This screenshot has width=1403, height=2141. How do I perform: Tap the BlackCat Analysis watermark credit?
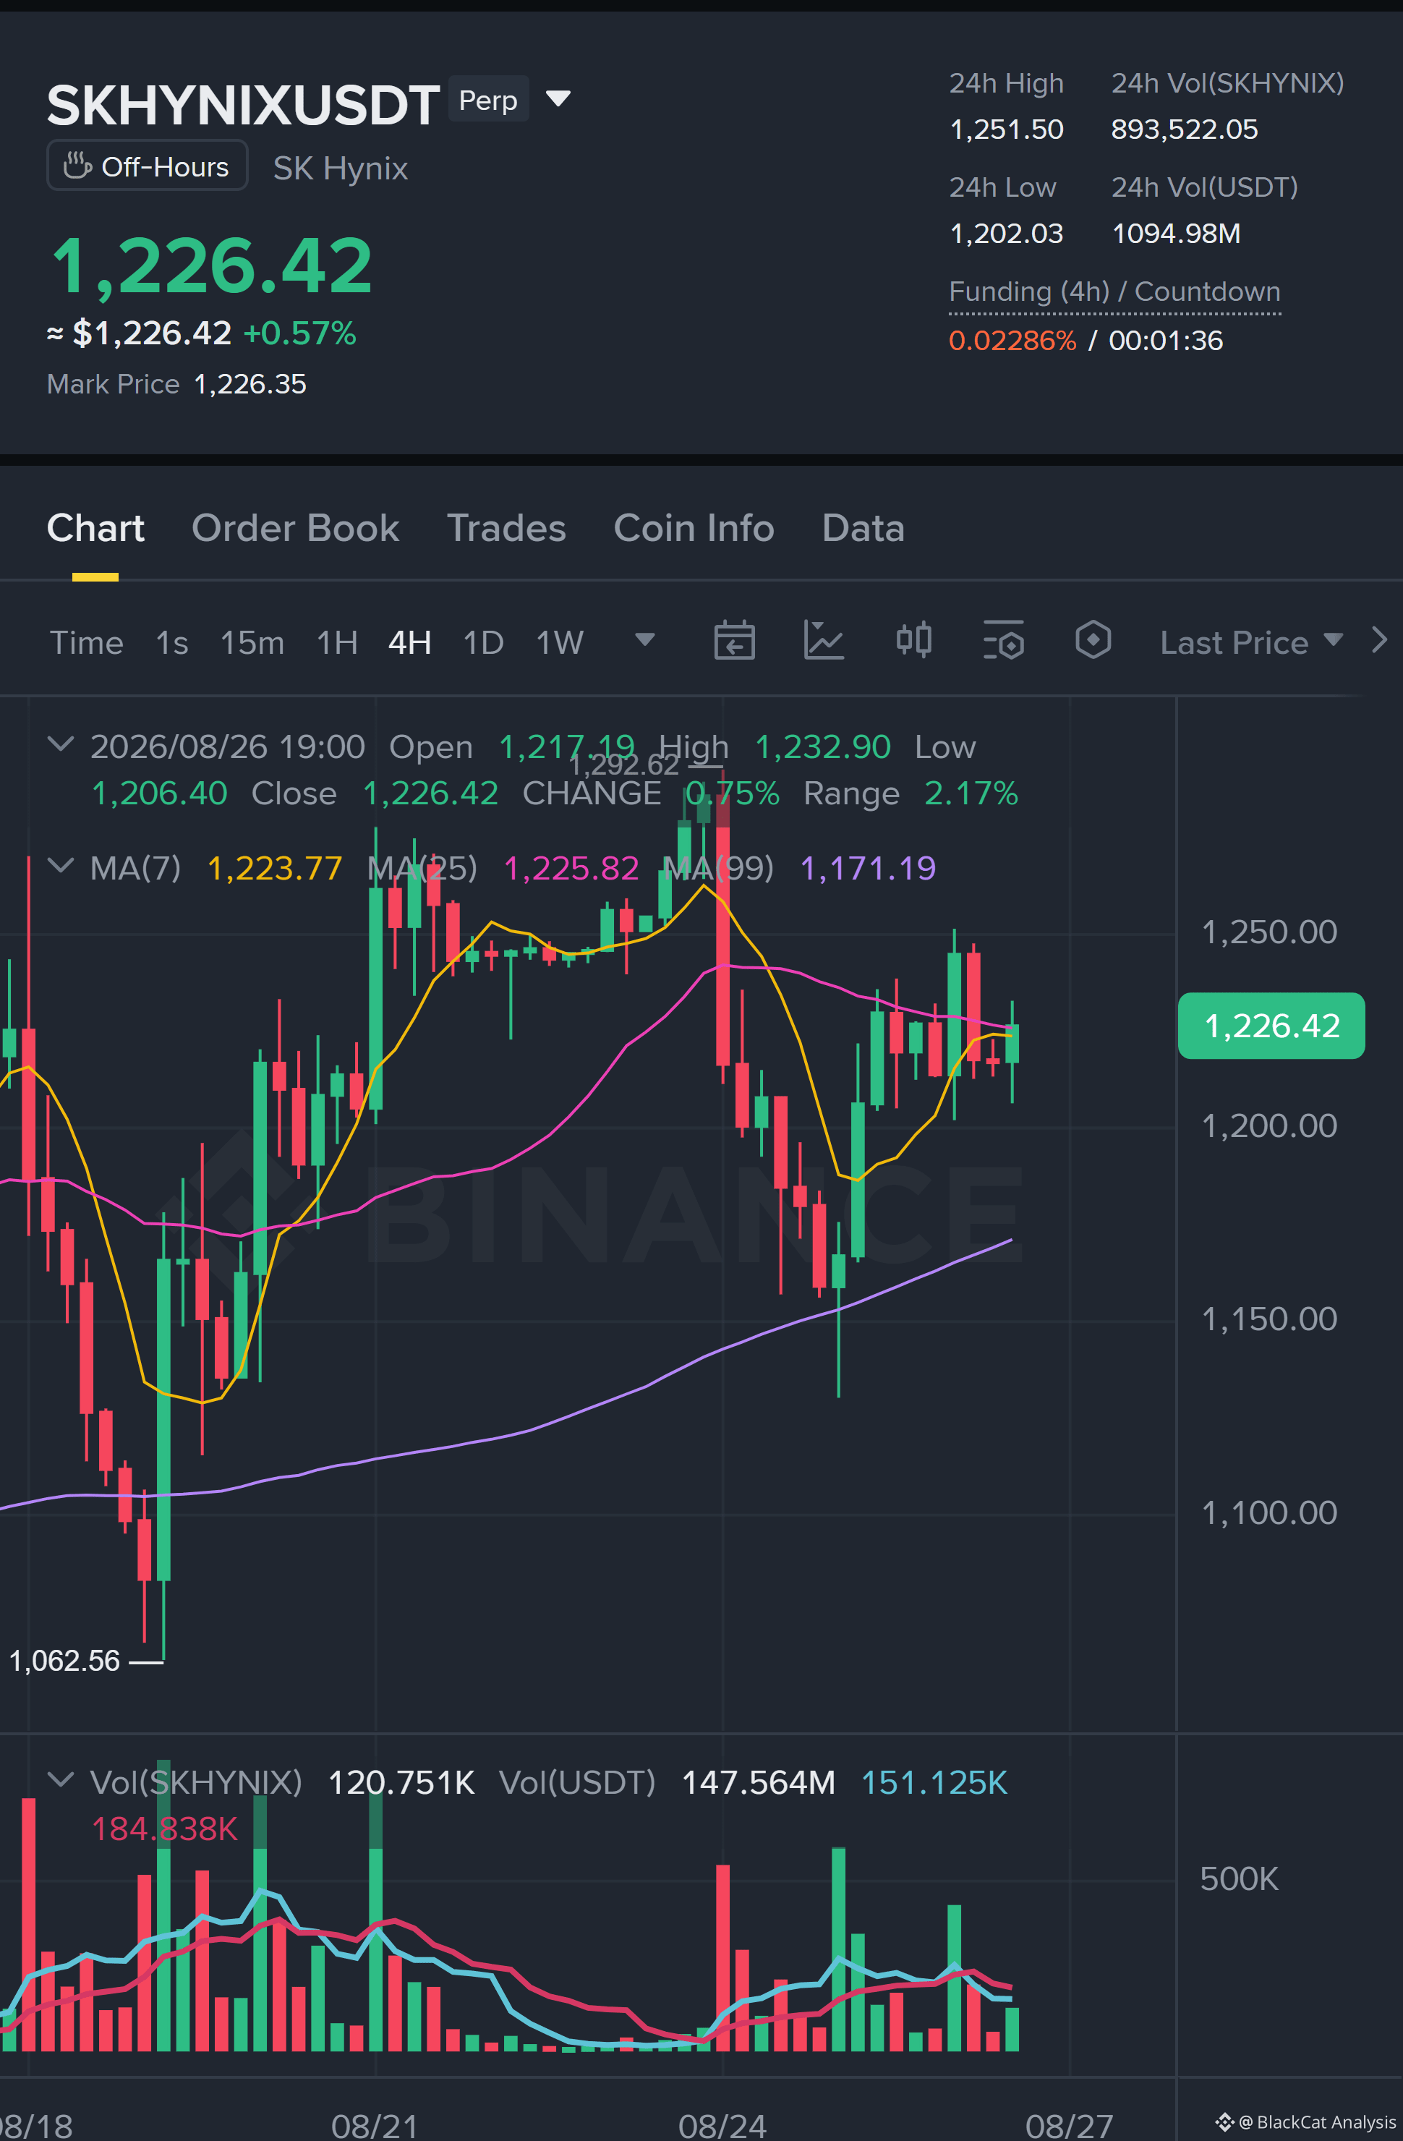coord(1306,2122)
